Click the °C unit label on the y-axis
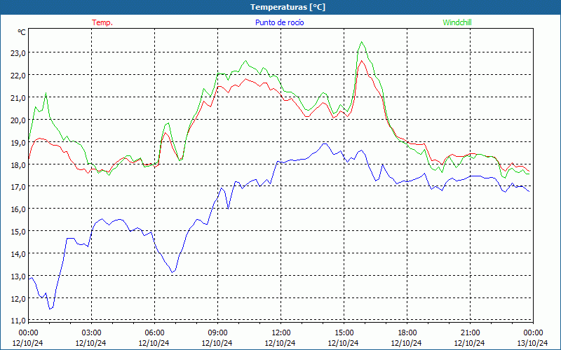Screen dimensions: 561x350 coord(22,32)
